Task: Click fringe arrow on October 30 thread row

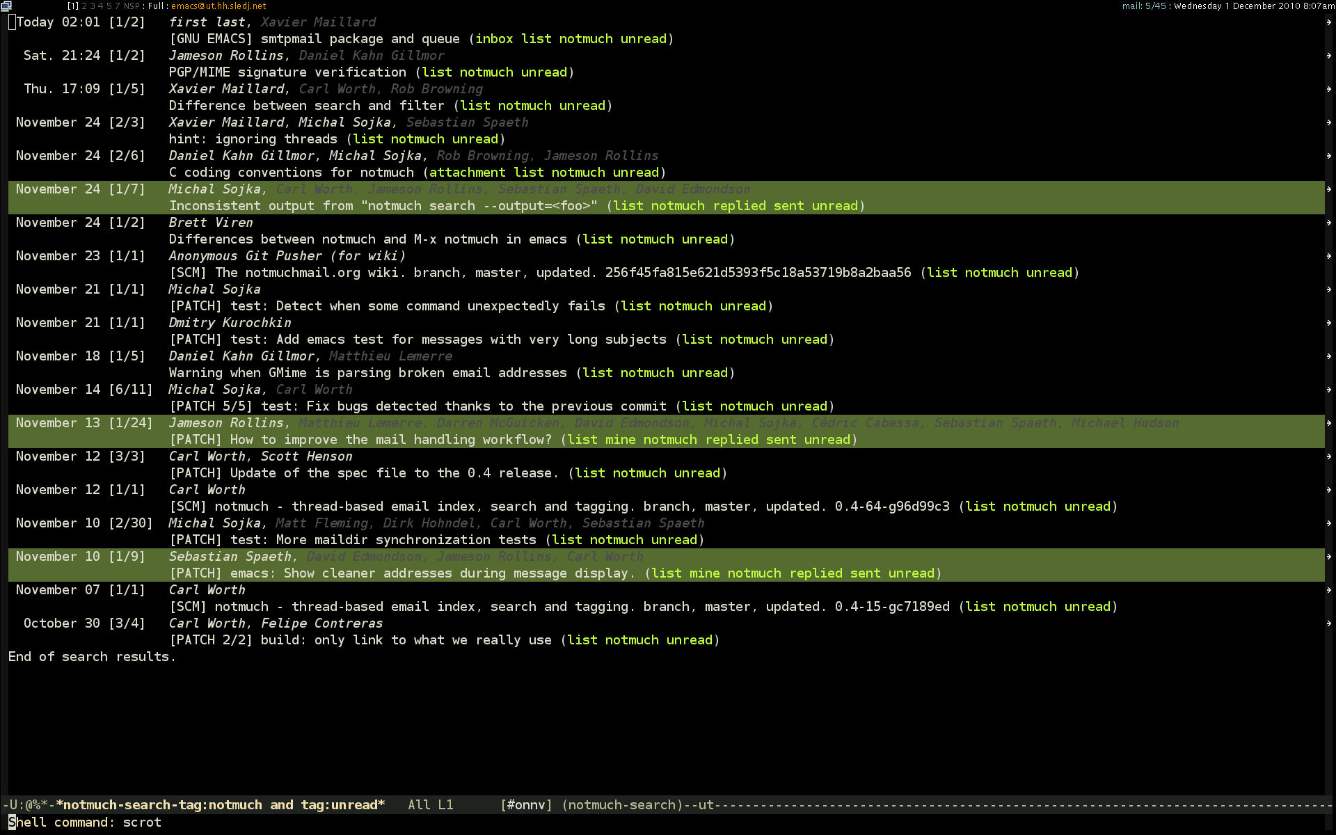Action: (1328, 623)
